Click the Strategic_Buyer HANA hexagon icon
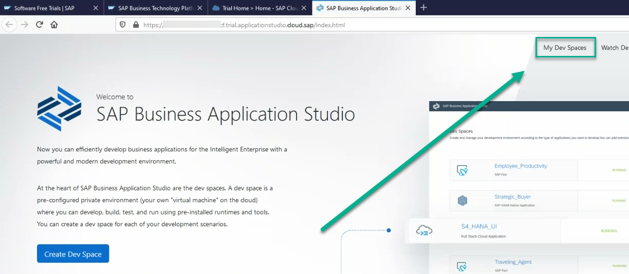 coord(462,201)
